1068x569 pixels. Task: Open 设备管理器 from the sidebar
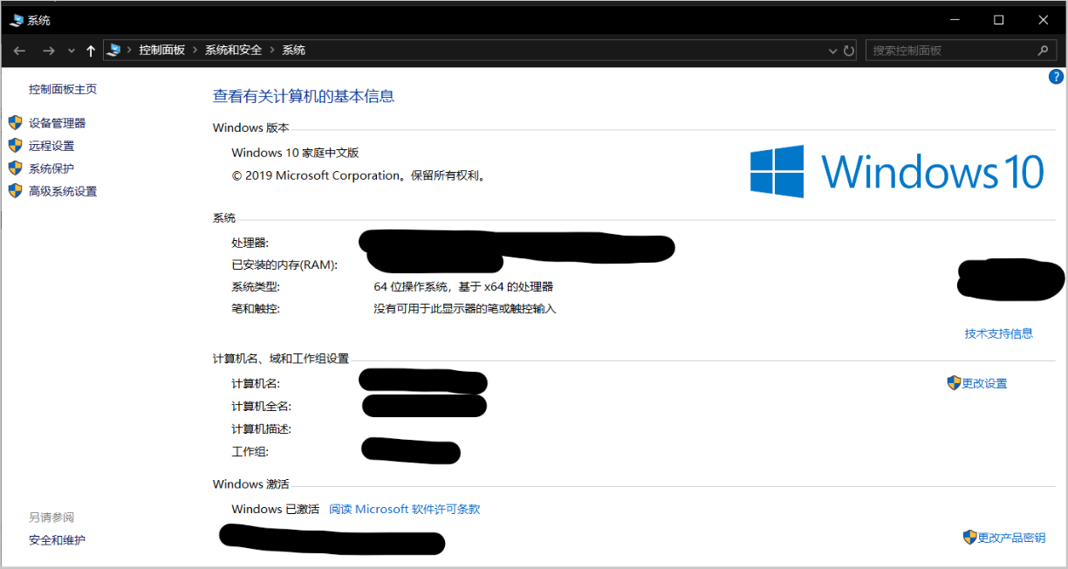point(58,123)
